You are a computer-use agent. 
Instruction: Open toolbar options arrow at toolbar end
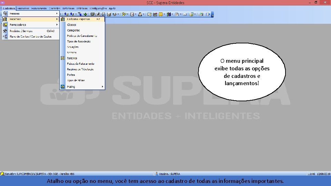[213, 15]
